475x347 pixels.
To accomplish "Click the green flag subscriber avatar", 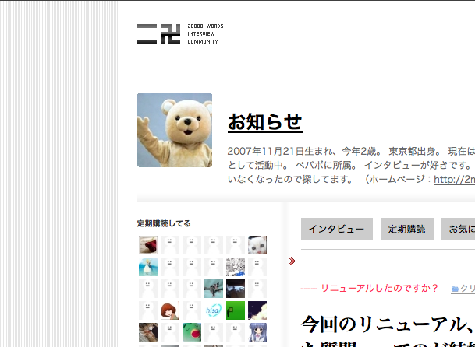I will tap(236, 310).
